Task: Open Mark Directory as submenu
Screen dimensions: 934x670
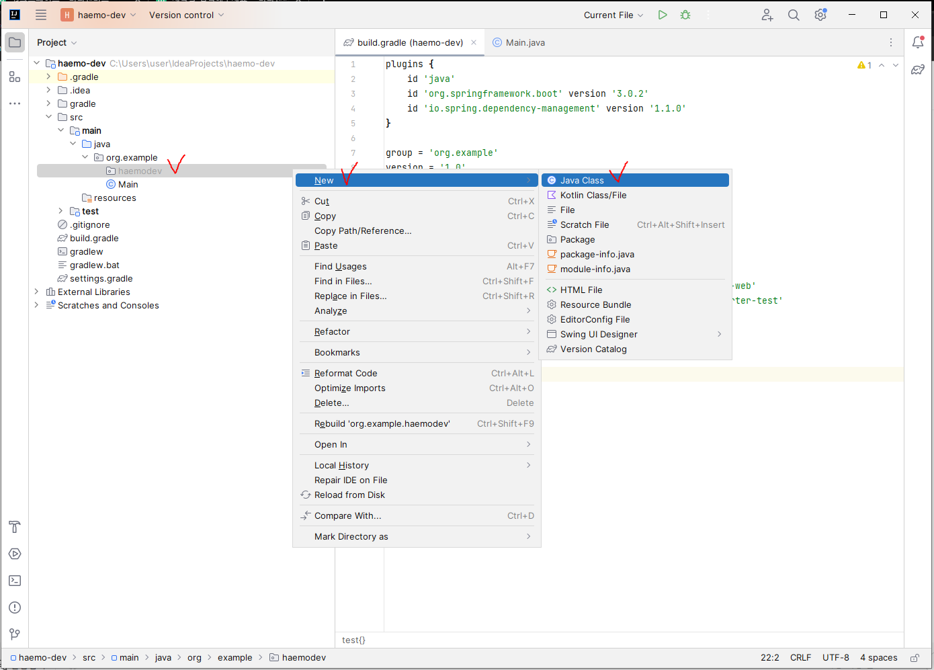Action: [417, 536]
